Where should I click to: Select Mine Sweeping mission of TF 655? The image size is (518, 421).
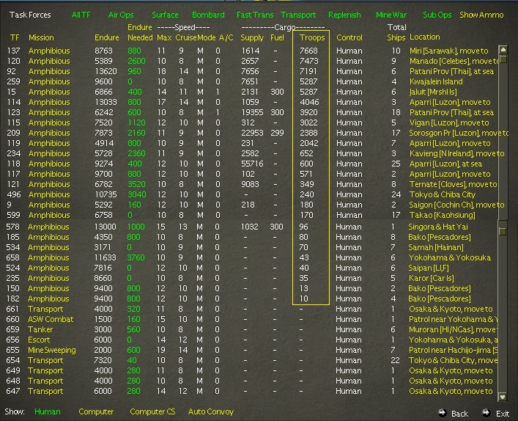click(52, 350)
